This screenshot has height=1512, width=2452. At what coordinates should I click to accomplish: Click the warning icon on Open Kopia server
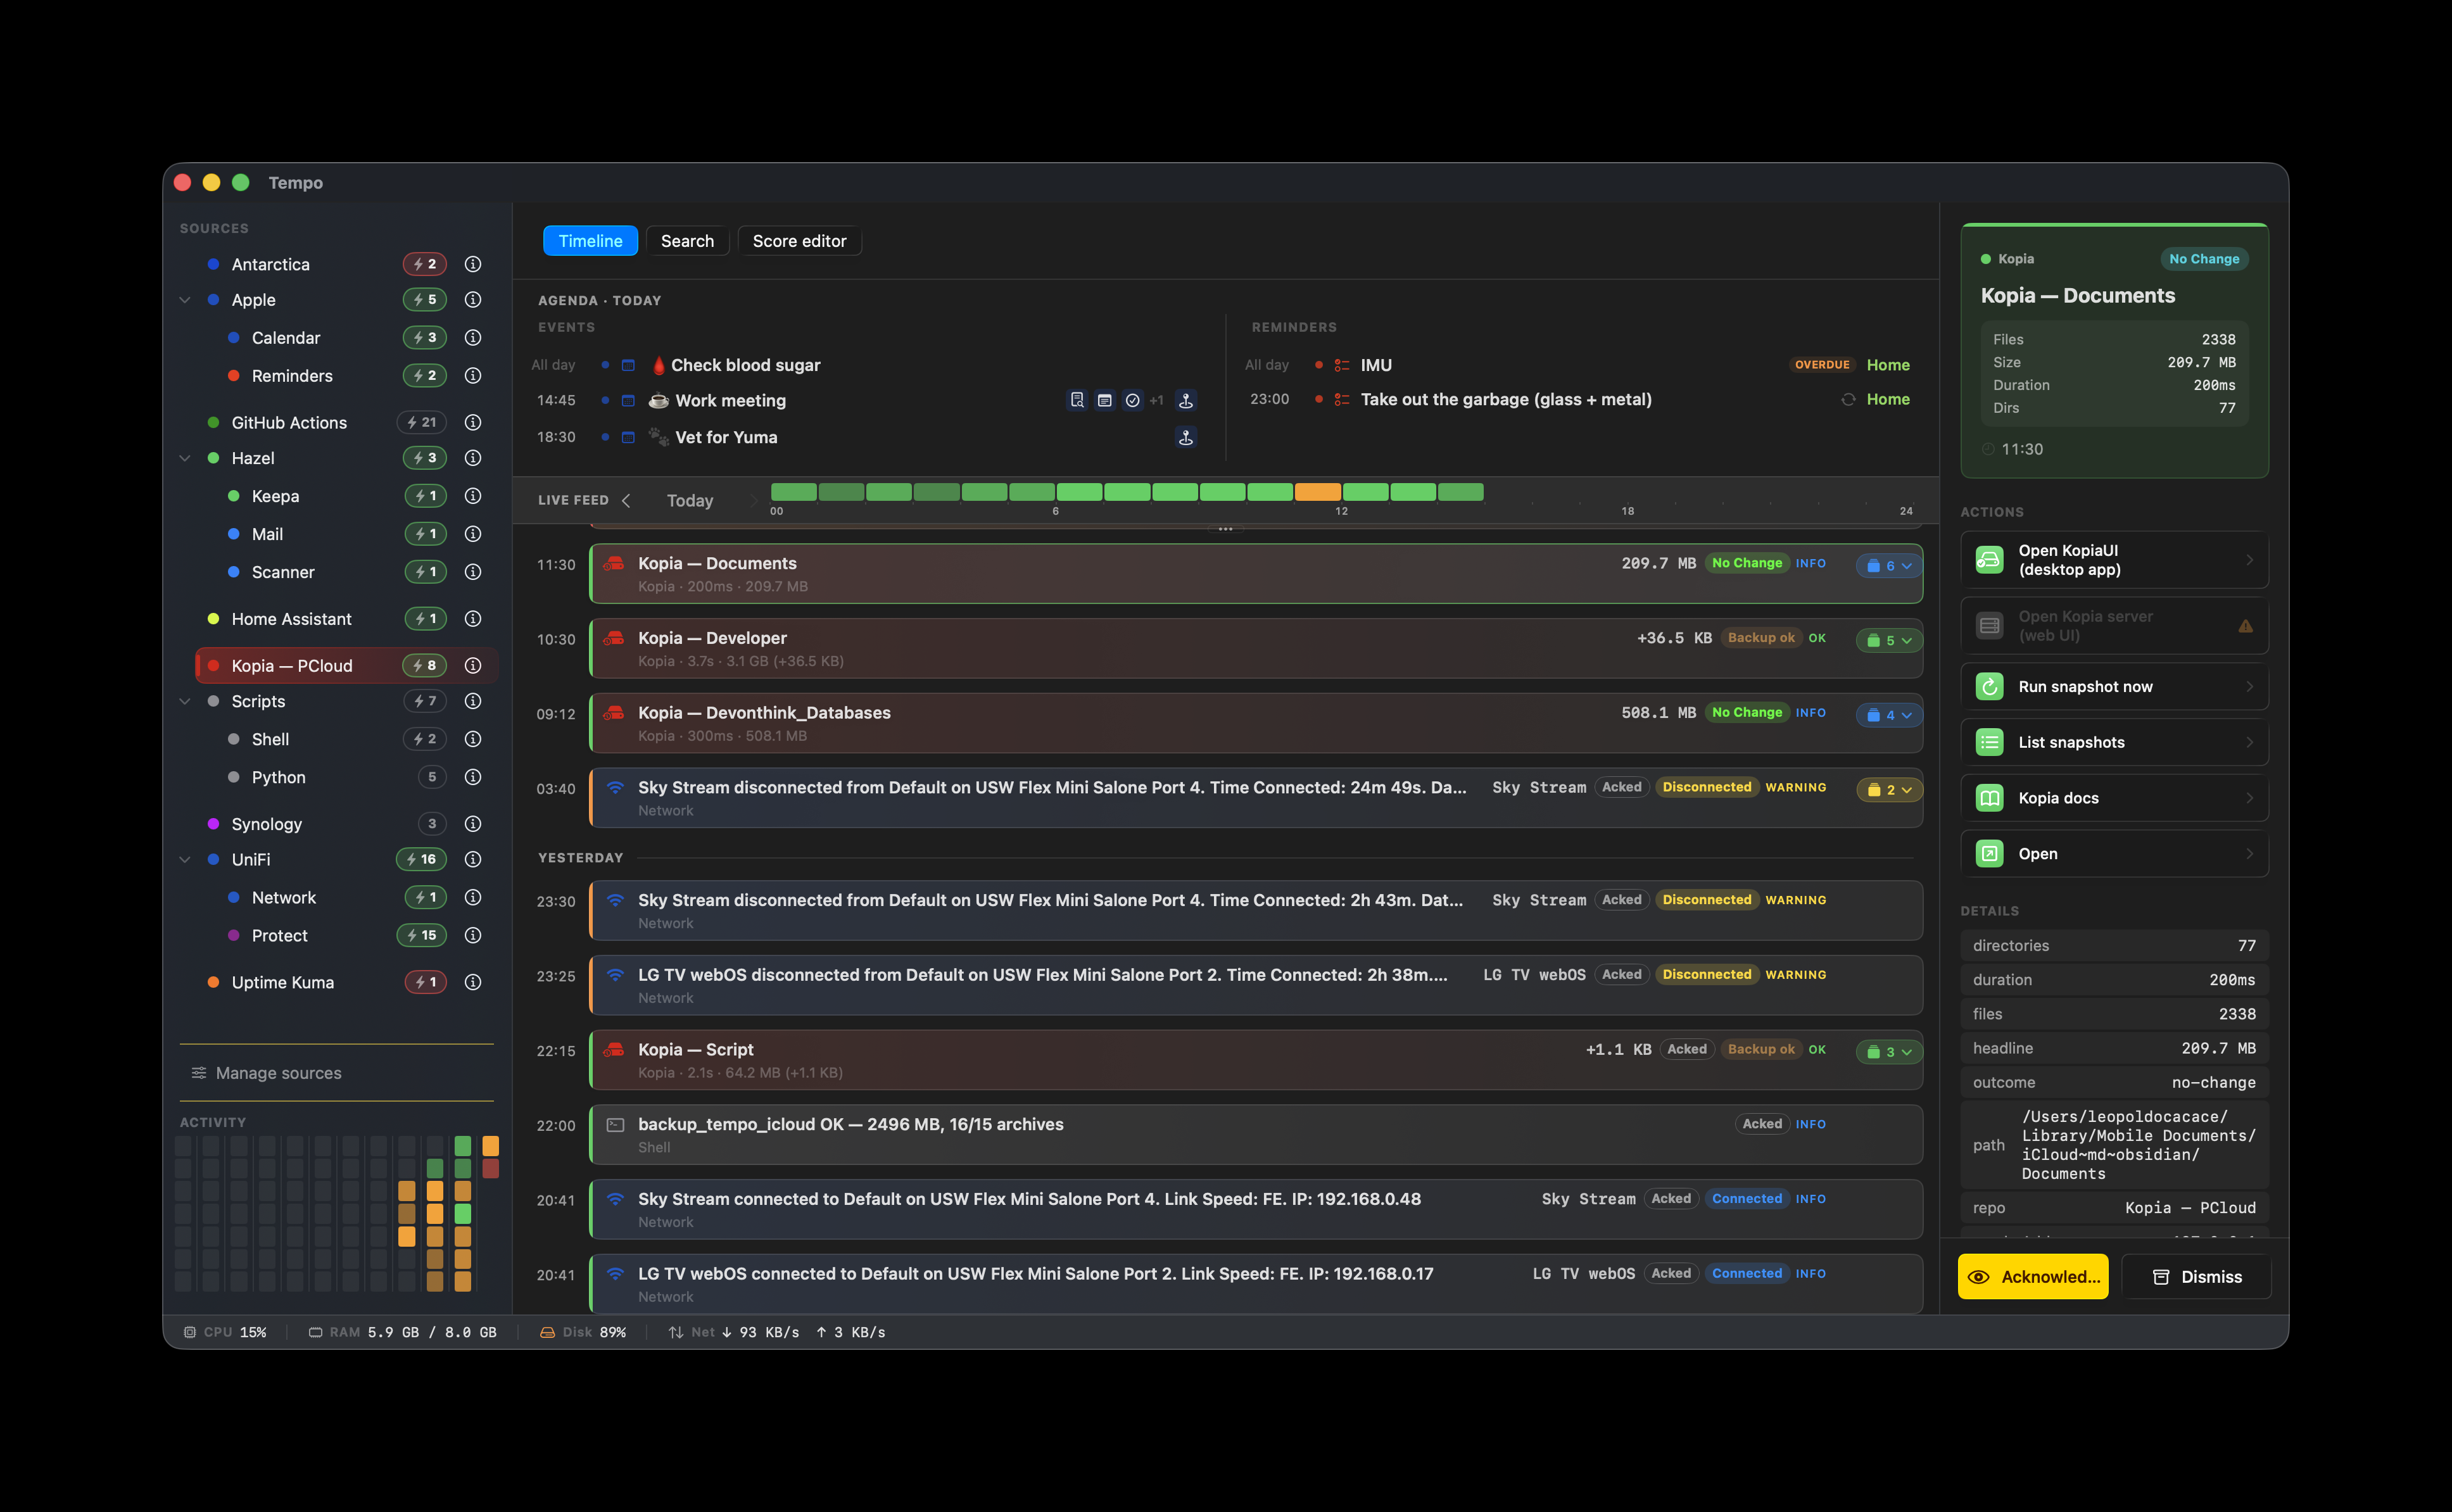2246,626
